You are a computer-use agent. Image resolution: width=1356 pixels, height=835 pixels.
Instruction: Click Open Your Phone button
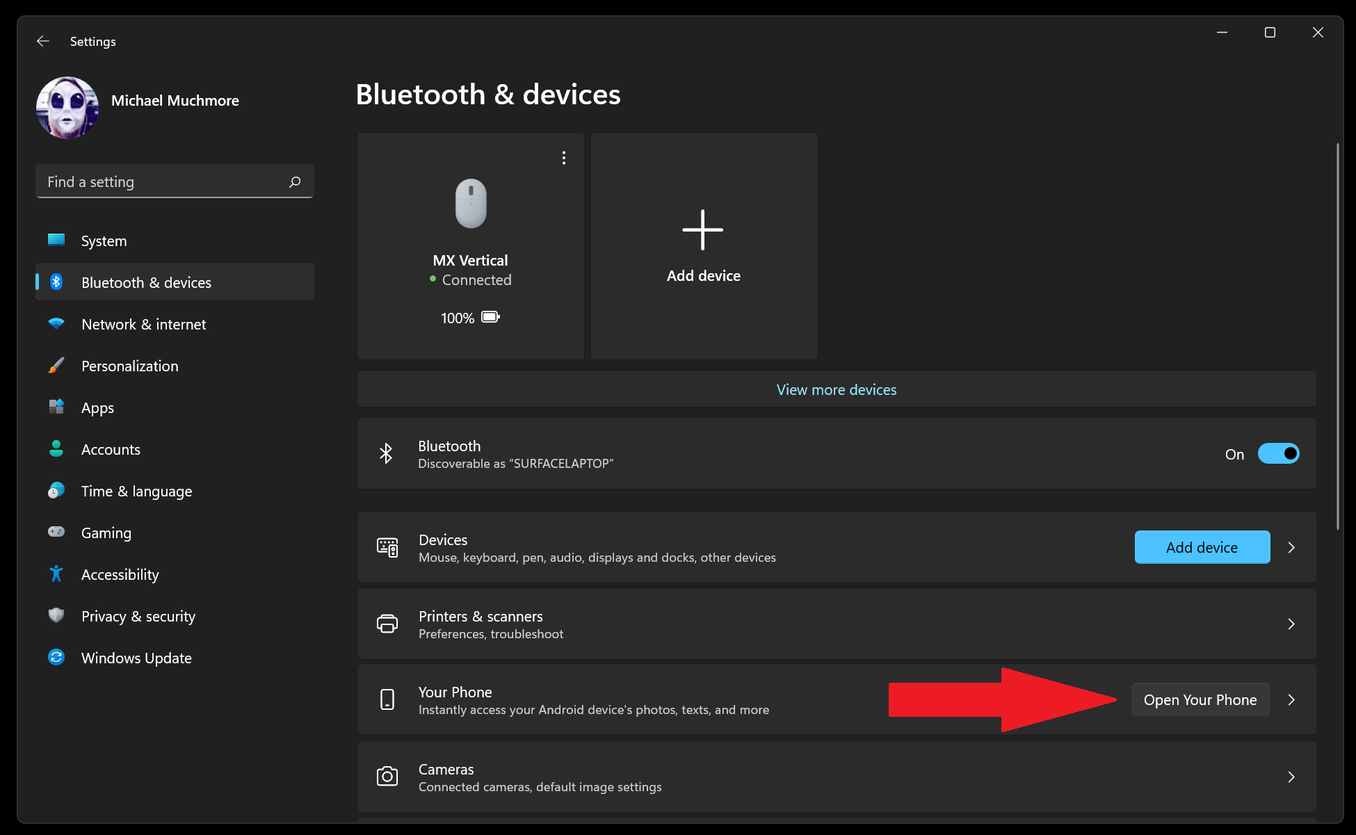(1200, 699)
